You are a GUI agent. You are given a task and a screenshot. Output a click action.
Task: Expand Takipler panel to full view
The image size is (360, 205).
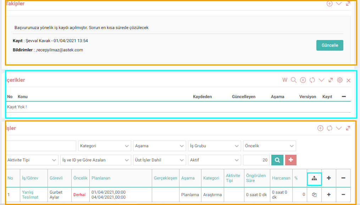[x=348, y=4]
